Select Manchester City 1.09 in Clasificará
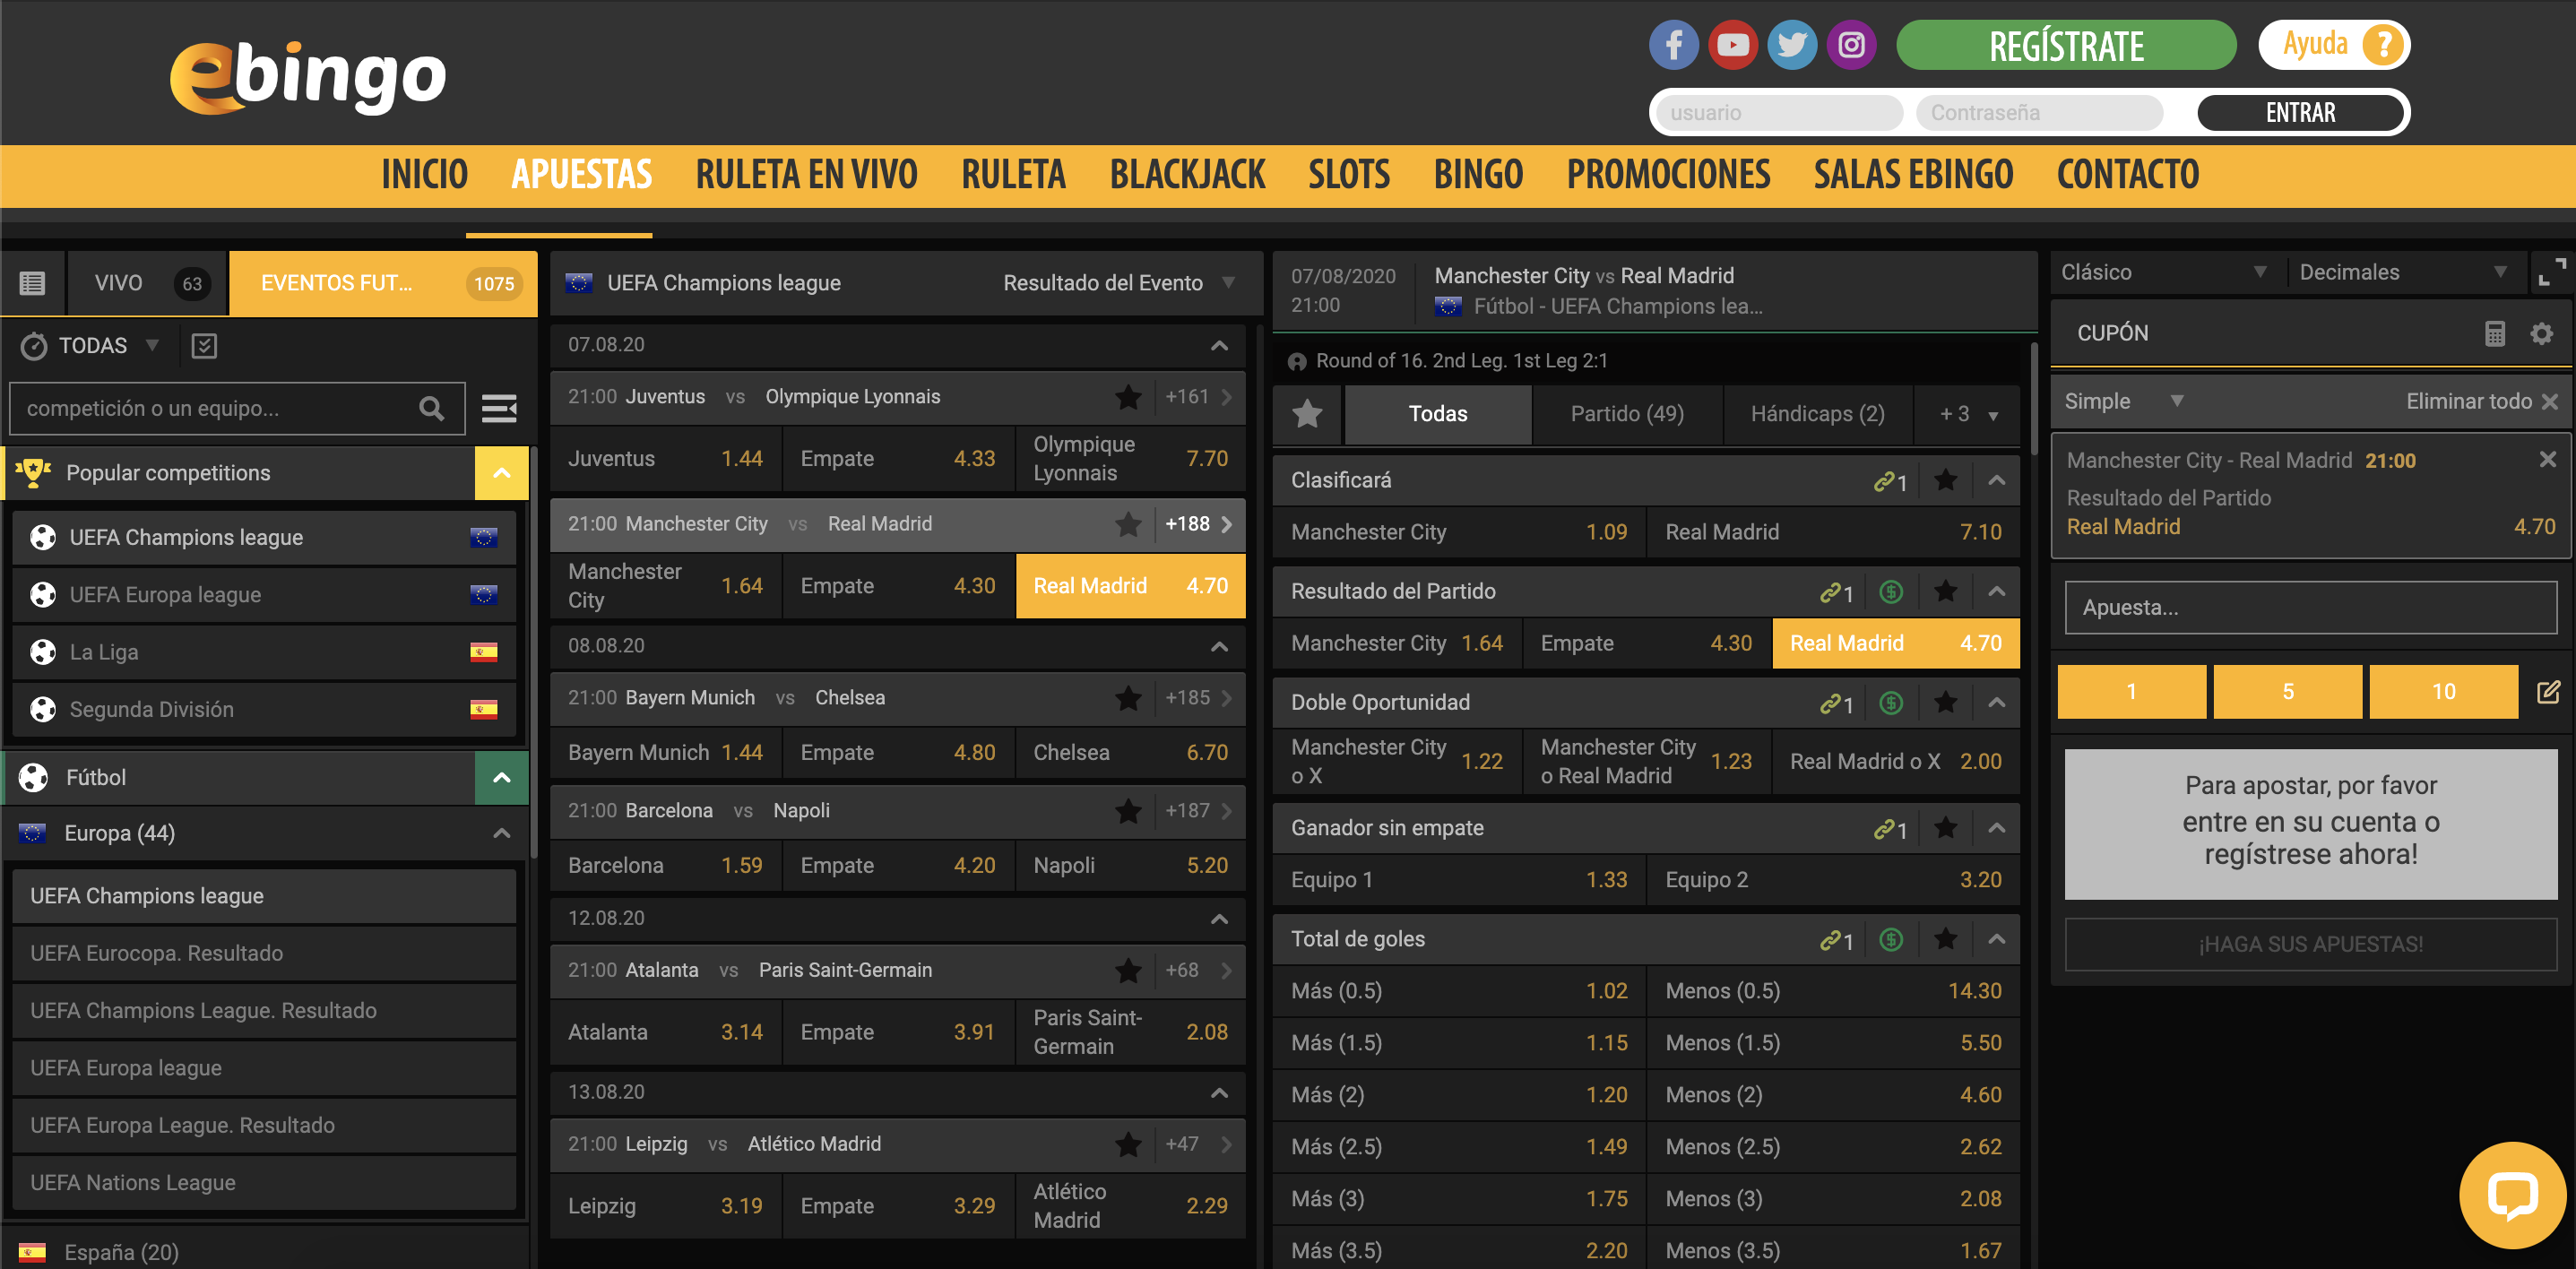 click(x=1459, y=532)
